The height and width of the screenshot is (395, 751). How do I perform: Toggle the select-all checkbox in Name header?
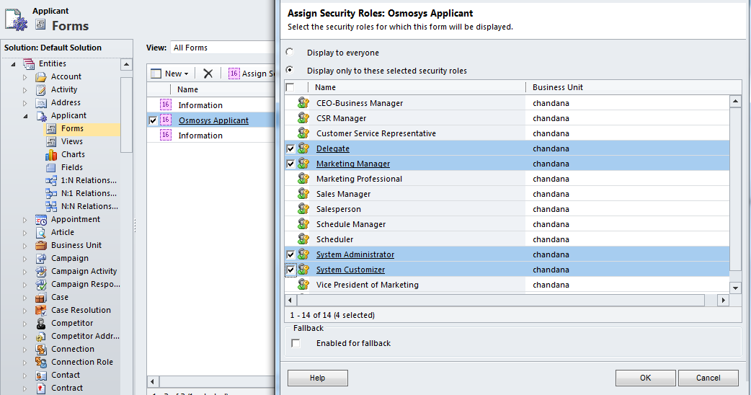290,87
